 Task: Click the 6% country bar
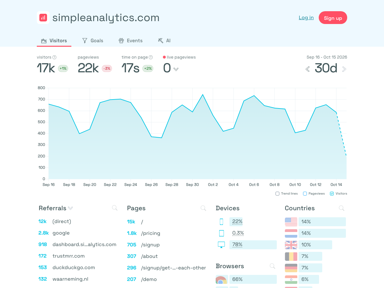pyautogui.click(x=309, y=279)
